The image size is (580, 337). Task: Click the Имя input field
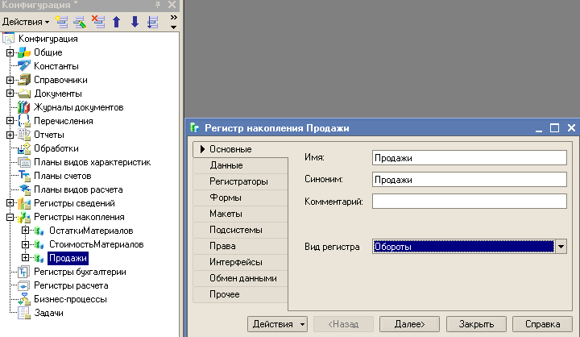pos(470,158)
